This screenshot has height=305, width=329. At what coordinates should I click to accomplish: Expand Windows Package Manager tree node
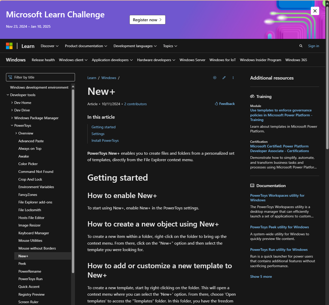[12, 118]
